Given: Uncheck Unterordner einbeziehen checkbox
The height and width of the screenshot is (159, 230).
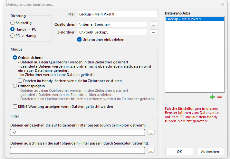Looking at the screenshot, I should [x=80, y=40].
